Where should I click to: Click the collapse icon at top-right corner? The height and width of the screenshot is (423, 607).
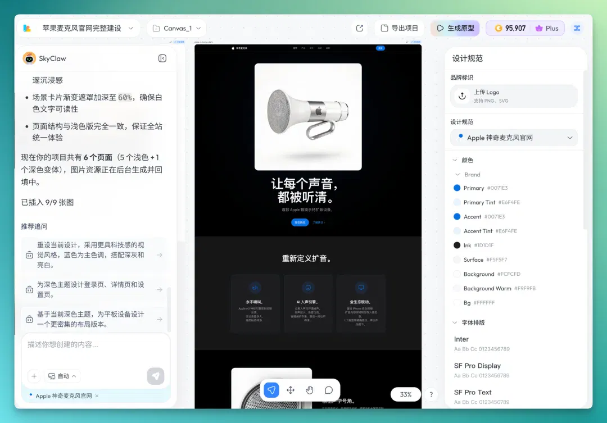point(577,28)
